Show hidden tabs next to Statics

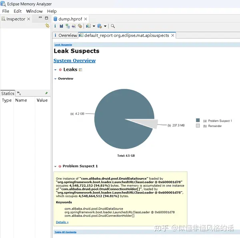coord(19,93)
